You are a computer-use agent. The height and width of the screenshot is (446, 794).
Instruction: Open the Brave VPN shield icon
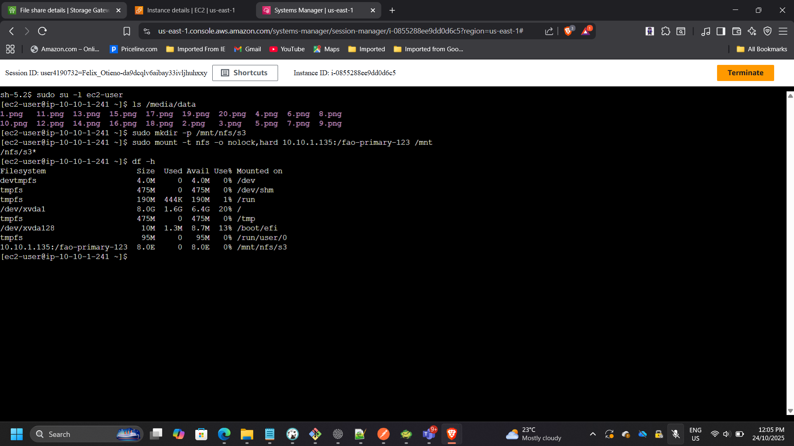coord(768,31)
